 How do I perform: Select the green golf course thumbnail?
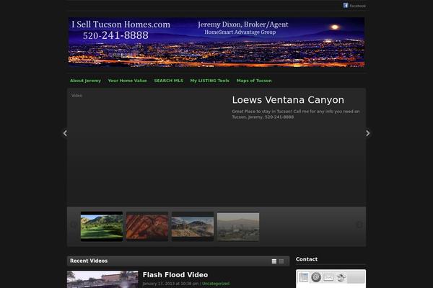tap(102, 227)
